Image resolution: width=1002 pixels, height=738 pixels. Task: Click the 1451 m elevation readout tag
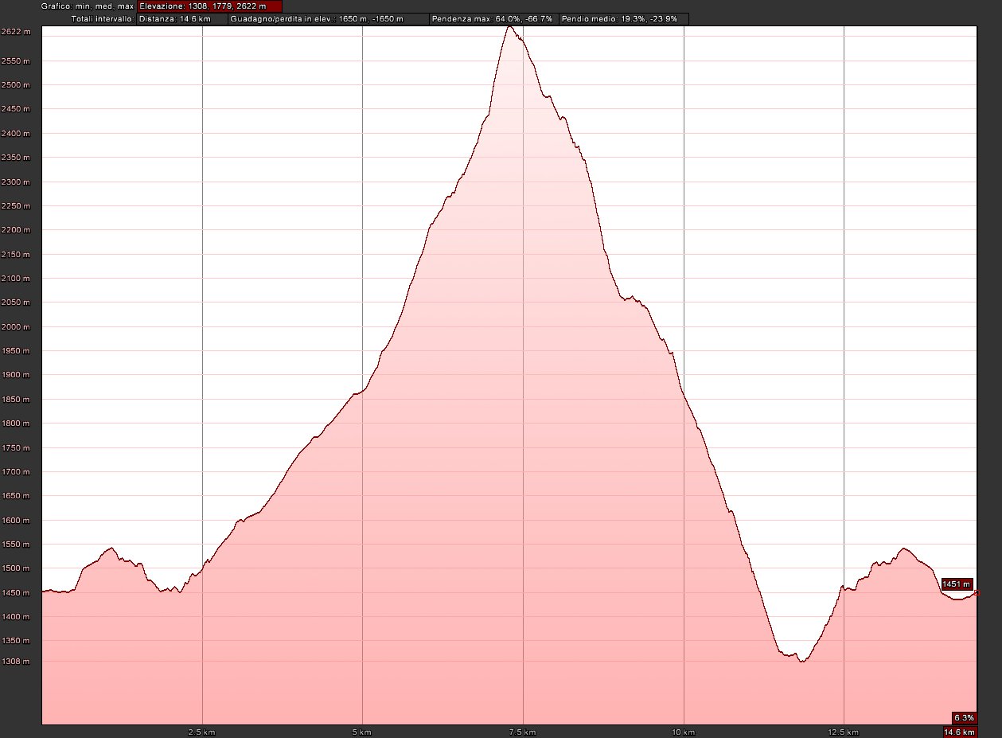[x=957, y=584]
